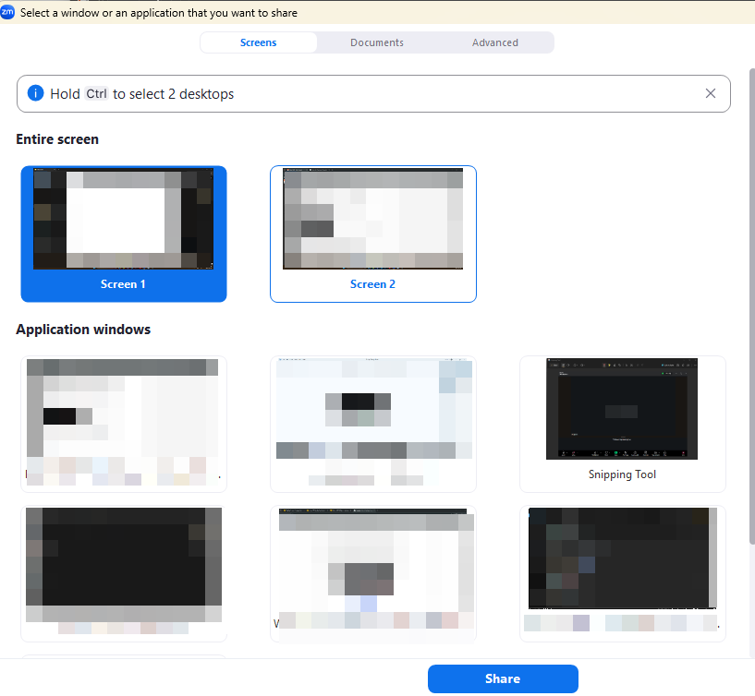Image resolution: width=755 pixels, height=696 pixels.
Task: Pick the middle application window in top row
Action: tap(372, 424)
